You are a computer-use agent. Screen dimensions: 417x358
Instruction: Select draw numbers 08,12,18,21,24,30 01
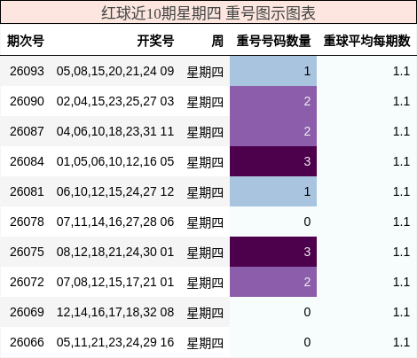[115, 252]
